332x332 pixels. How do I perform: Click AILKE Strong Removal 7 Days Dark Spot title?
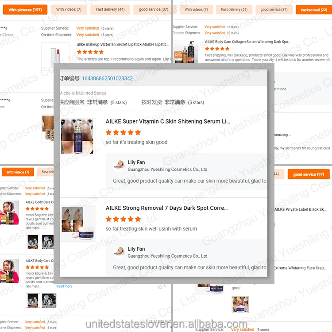pyautogui.click(x=166, y=208)
